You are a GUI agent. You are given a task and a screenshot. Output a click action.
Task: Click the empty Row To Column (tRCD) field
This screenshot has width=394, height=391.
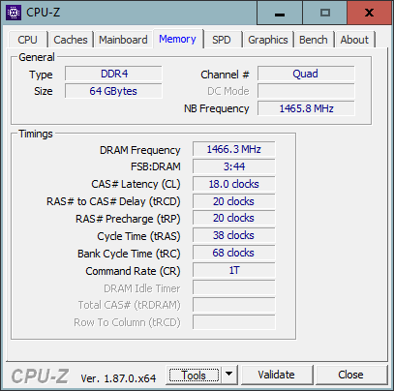(234, 322)
